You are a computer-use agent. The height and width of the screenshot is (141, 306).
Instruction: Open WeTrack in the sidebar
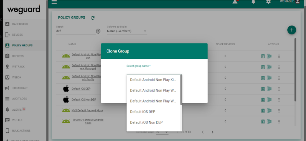[18, 67]
